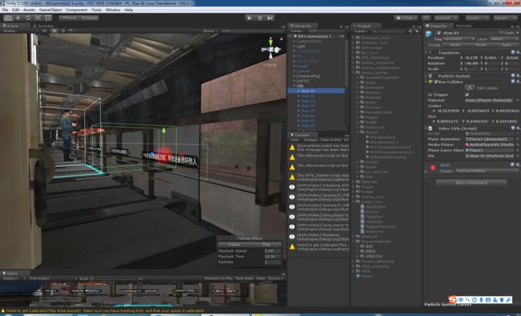Click the prefab Select button
The height and width of the screenshot is (316, 521).
(455, 45)
